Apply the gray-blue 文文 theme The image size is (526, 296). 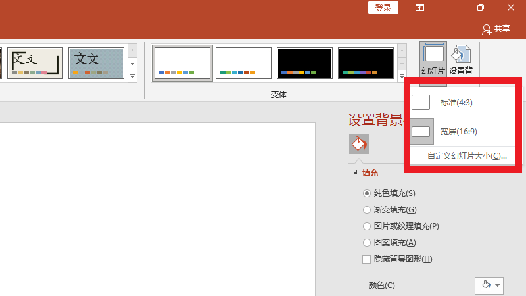[x=96, y=63]
